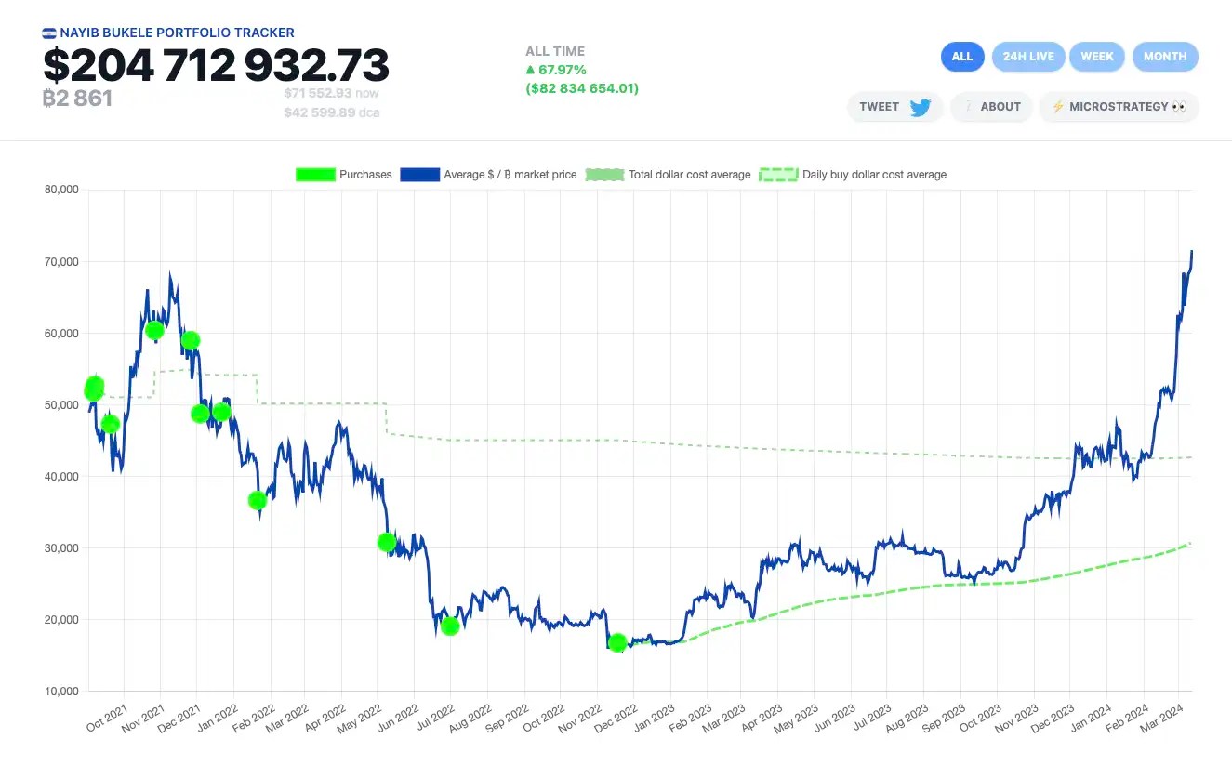Switch to the ALL time range
The image size is (1232, 778).
click(961, 57)
